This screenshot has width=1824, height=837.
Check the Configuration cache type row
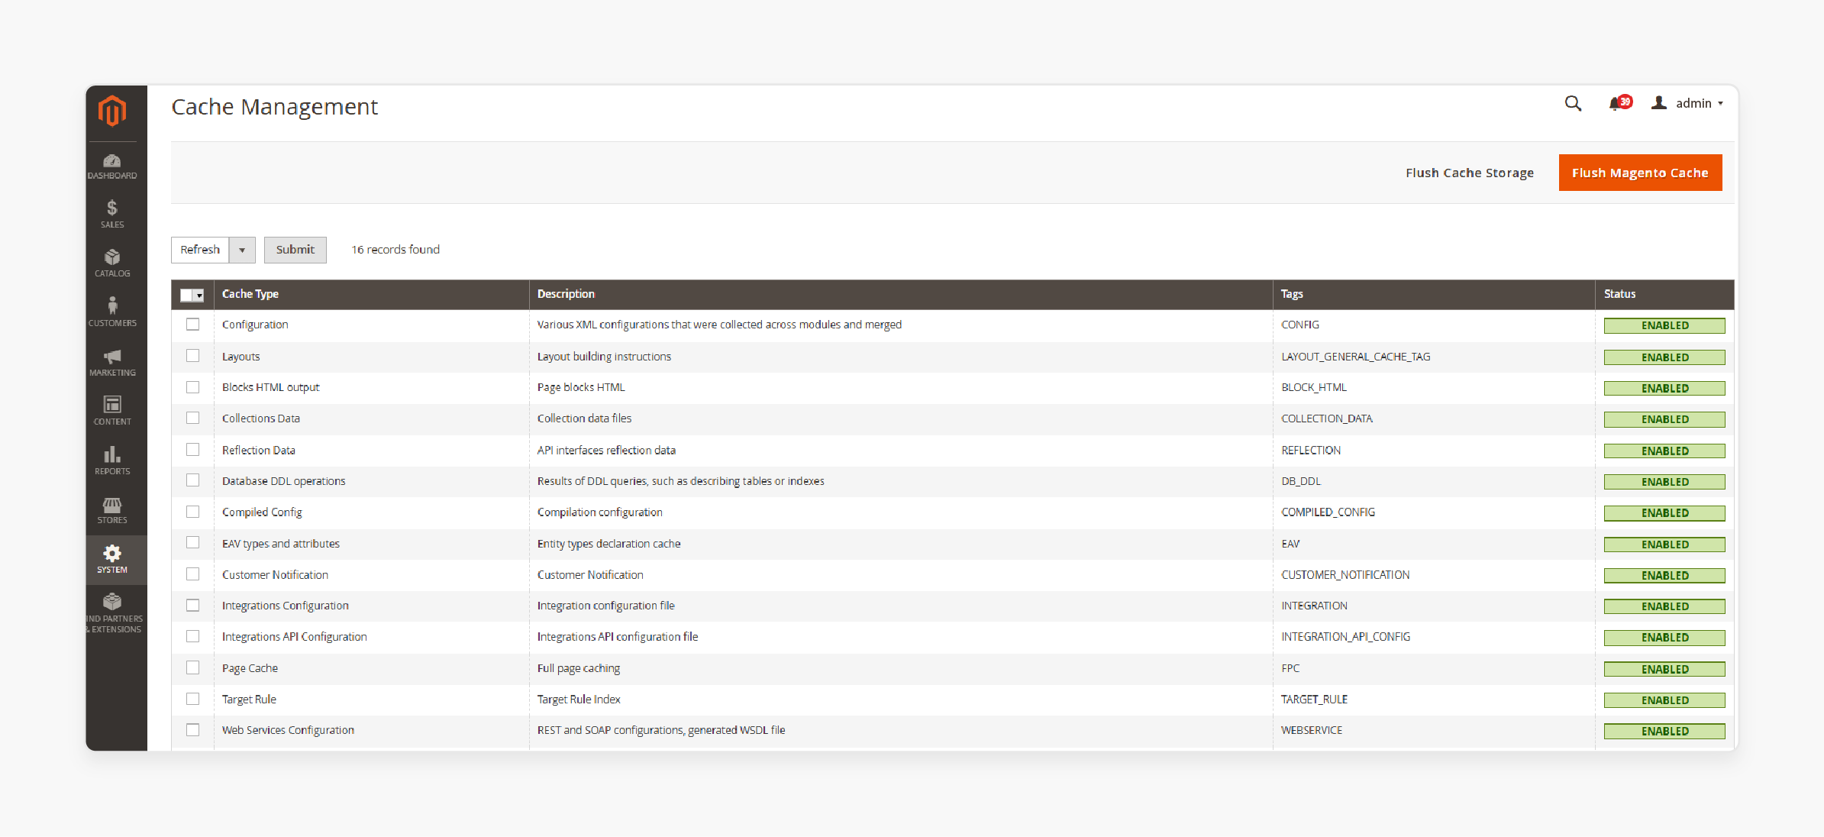pos(193,325)
